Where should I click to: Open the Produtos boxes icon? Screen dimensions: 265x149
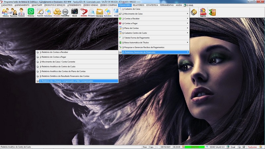tap(57, 12)
